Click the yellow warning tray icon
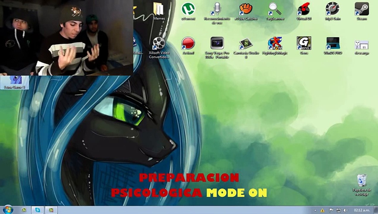 click(x=322, y=210)
